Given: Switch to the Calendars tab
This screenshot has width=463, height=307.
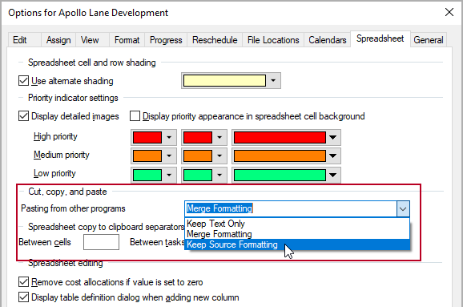Looking at the screenshot, I should [x=328, y=40].
